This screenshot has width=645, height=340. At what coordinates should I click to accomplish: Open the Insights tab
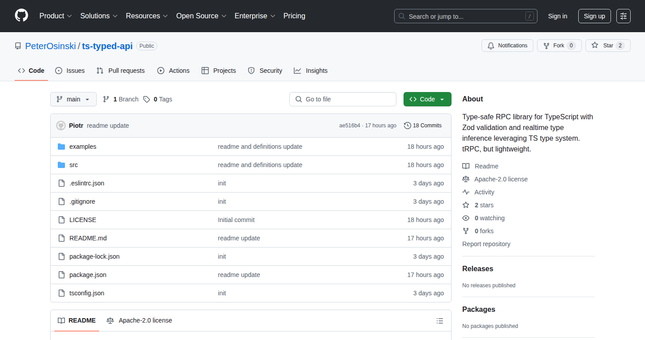coord(311,71)
